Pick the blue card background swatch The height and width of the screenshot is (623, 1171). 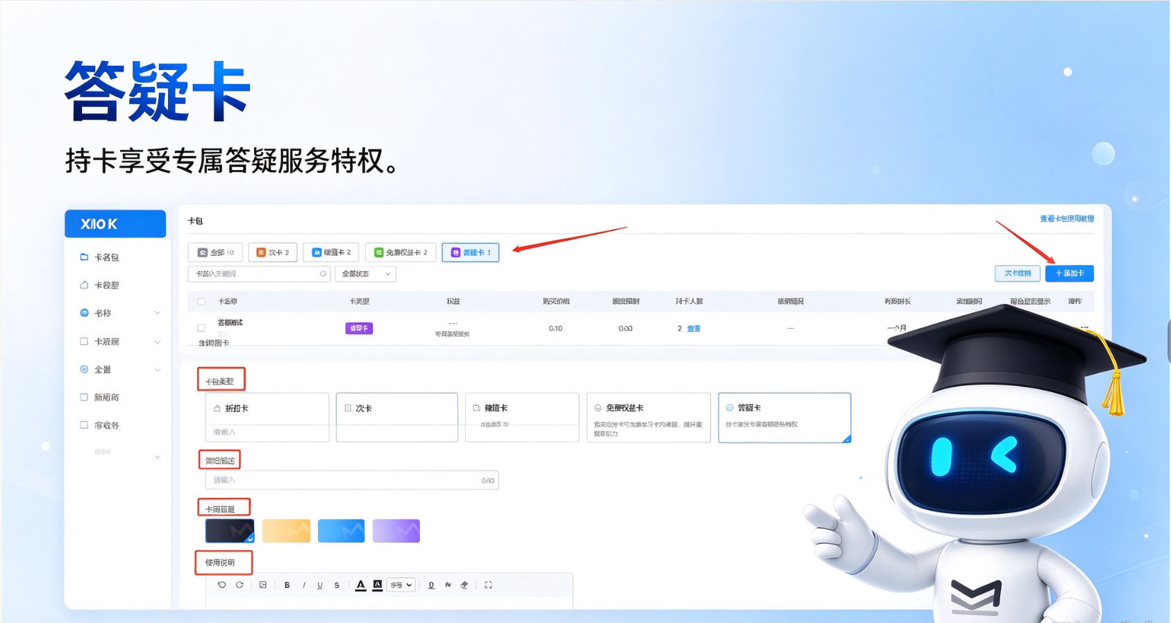[341, 531]
